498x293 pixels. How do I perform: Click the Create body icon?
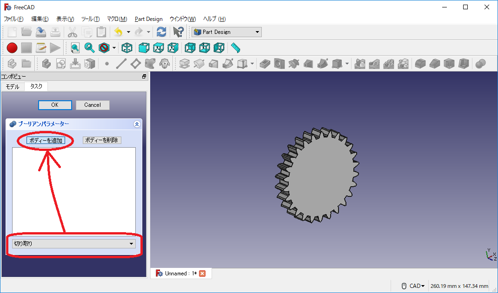pyautogui.click(x=46, y=64)
